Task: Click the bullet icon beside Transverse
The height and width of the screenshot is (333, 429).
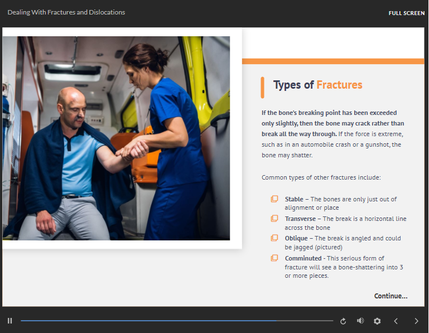Action: pyautogui.click(x=274, y=218)
